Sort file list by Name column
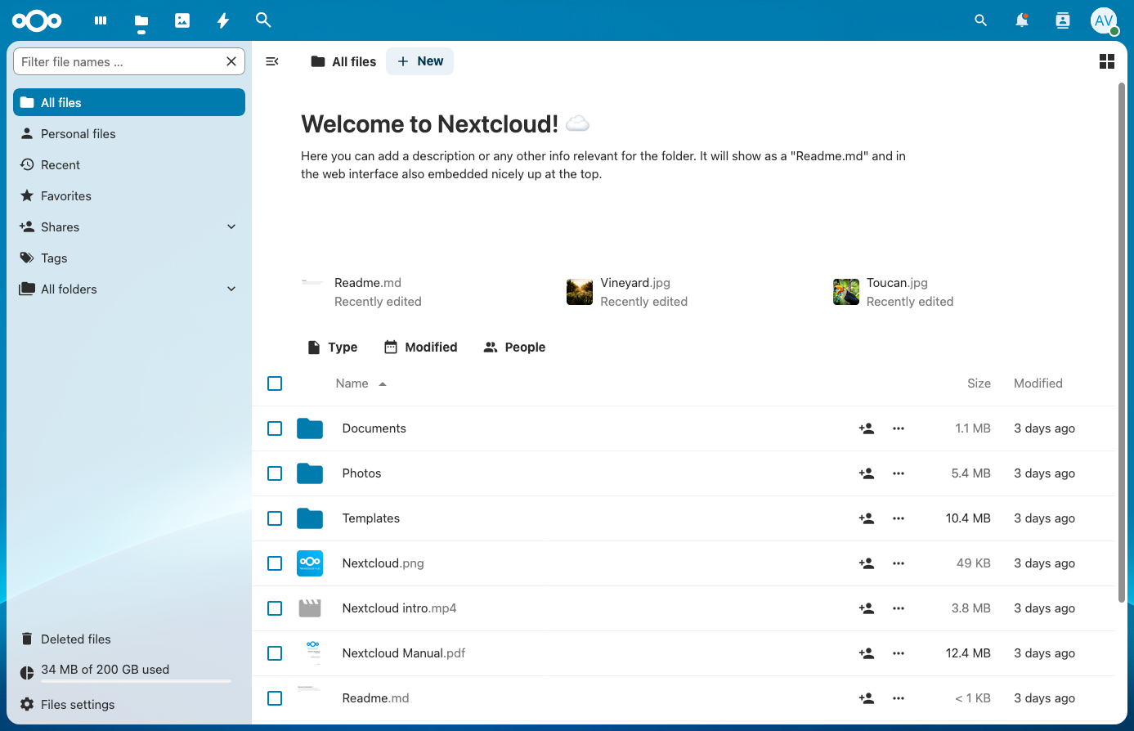Image resolution: width=1134 pixels, height=731 pixels. click(361, 383)
